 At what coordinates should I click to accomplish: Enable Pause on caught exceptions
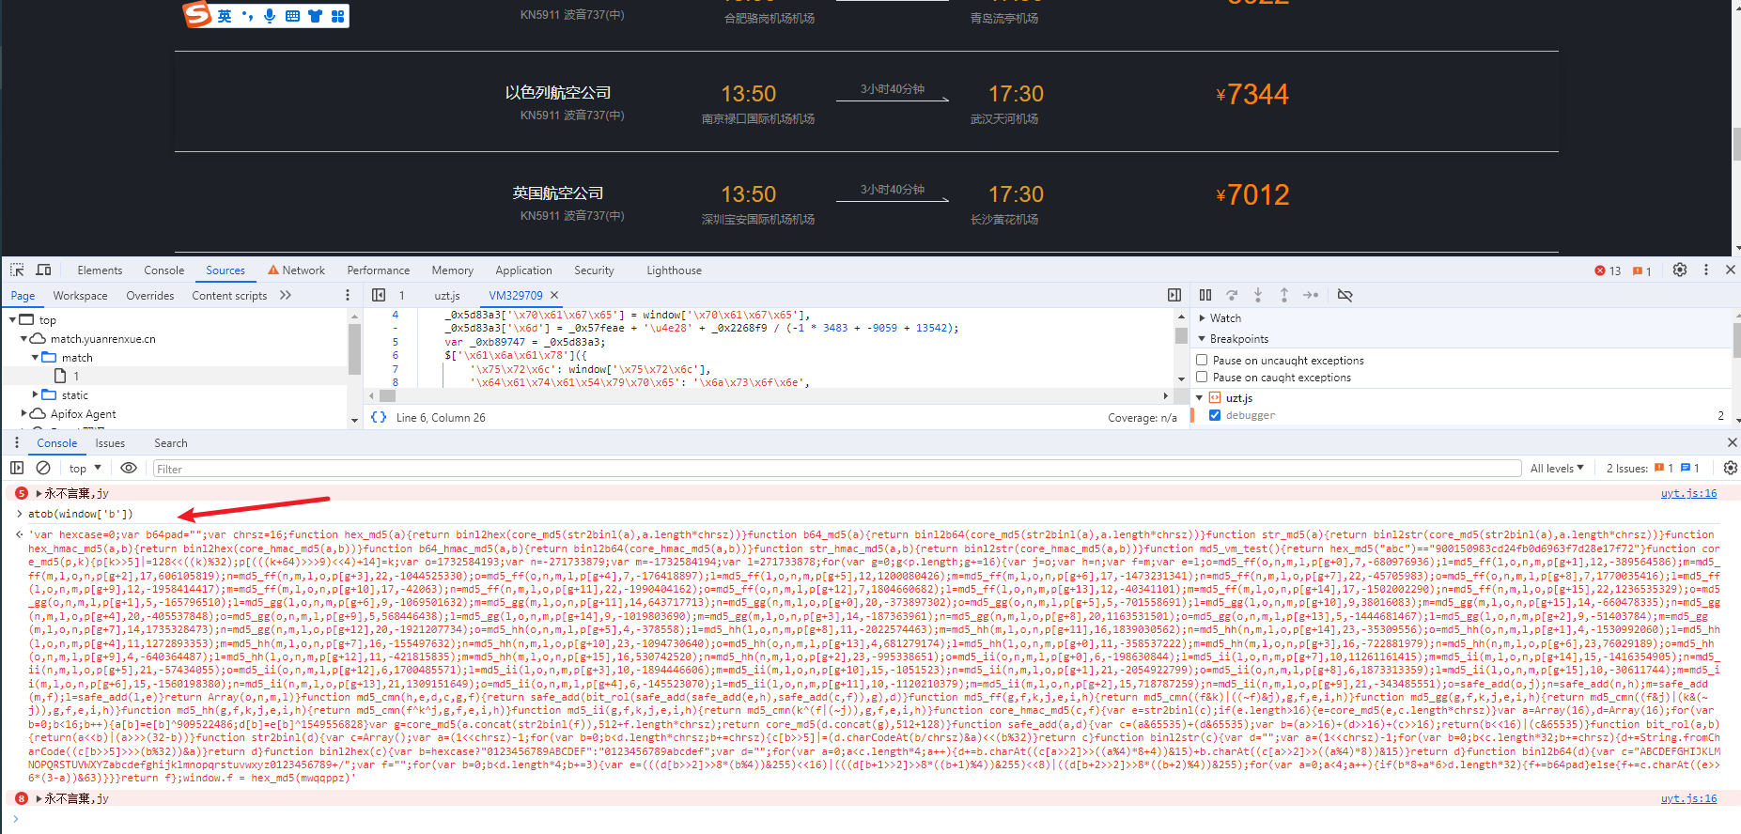[x=1202, y=377]
